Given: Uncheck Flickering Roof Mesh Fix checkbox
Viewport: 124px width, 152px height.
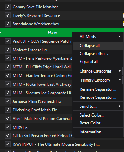Looking at the screenshot, I should (x=8, y=110).
